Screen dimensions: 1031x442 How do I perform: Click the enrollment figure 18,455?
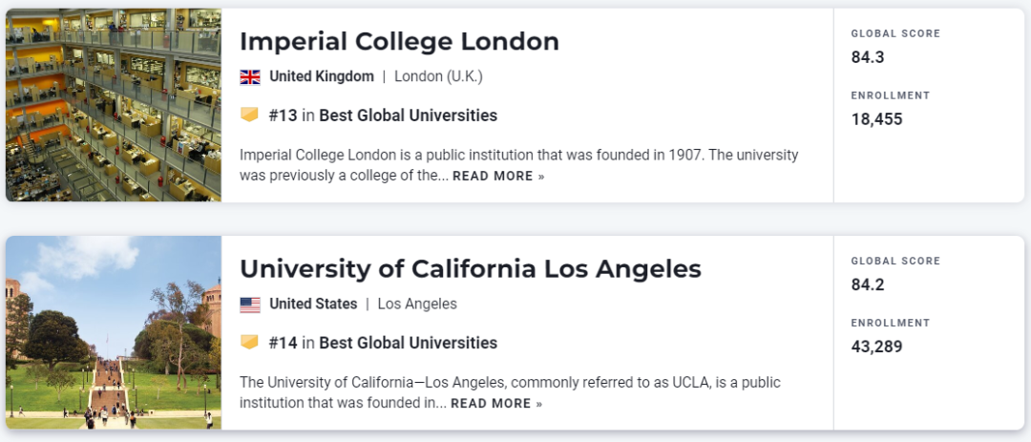[x=876, y=119]
